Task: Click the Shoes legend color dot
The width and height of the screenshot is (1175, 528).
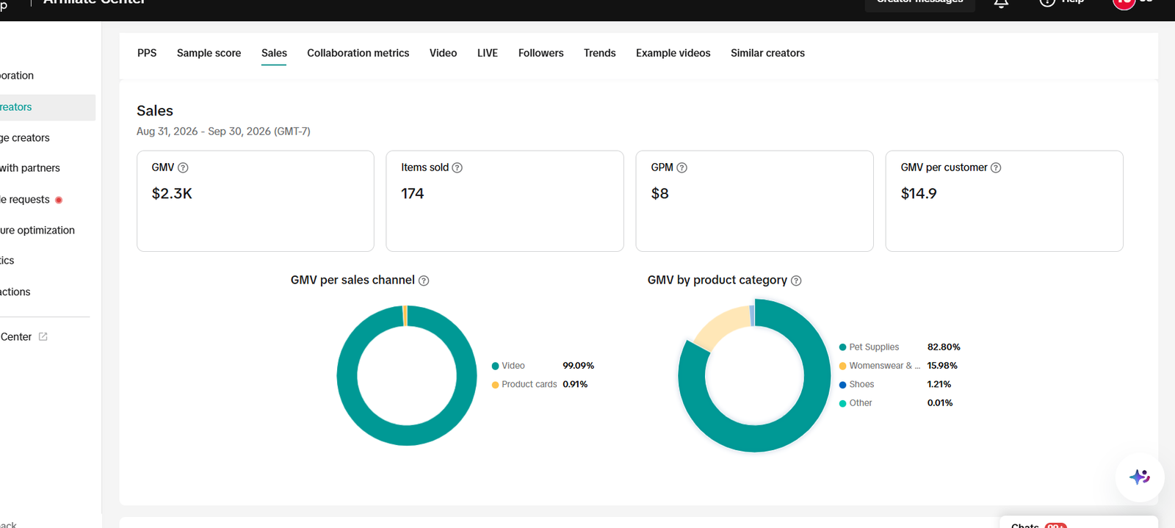Action: (843, 385)
